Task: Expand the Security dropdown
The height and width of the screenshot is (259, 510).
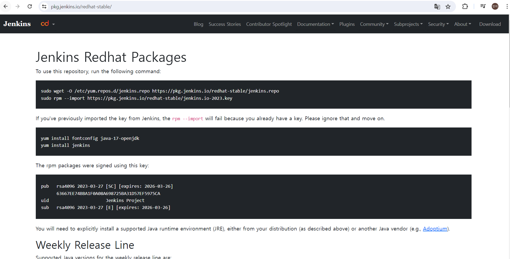Action: pyautogui.click(x=438, y=24)
